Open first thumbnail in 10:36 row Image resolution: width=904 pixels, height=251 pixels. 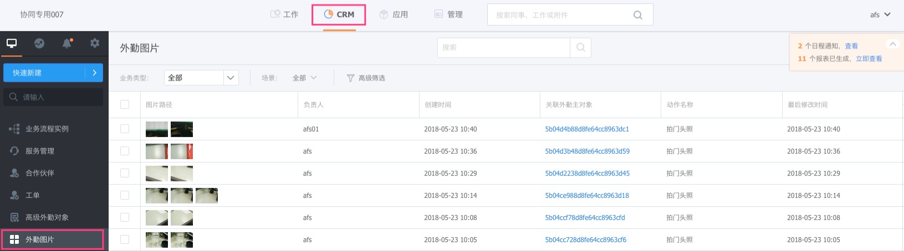click(x=157, y=151)
